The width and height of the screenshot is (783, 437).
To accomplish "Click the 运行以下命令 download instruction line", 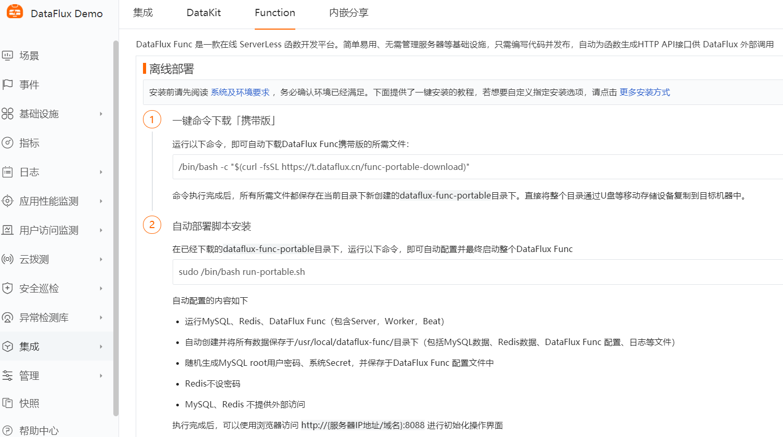I will [291, 144].
